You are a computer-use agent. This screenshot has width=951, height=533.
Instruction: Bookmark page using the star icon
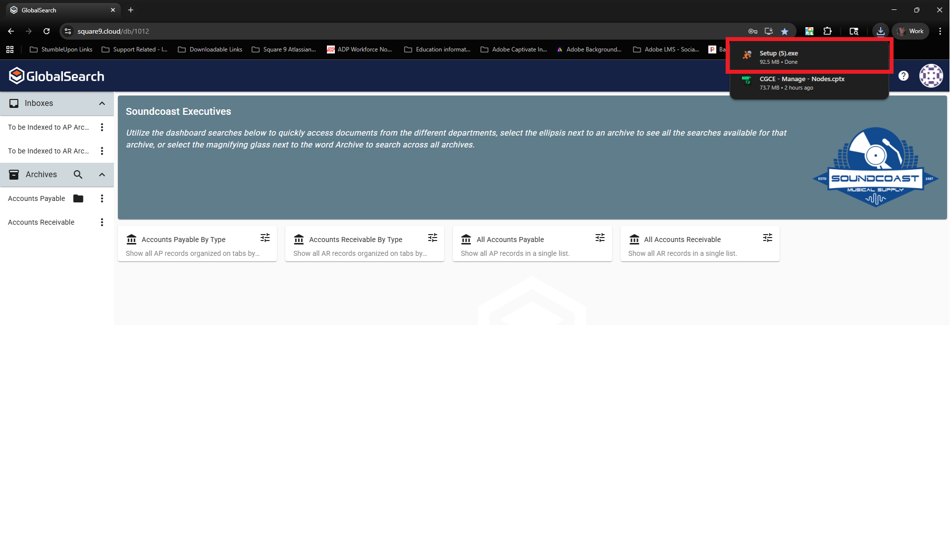pyautogui.click(x=785, y=31)
